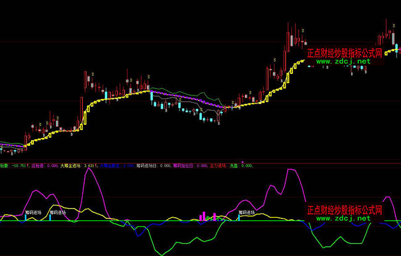This screenshot has width=401, height=256.
Task: Click the small magenta arrow above the indicator panel
Action: [242, 161]
